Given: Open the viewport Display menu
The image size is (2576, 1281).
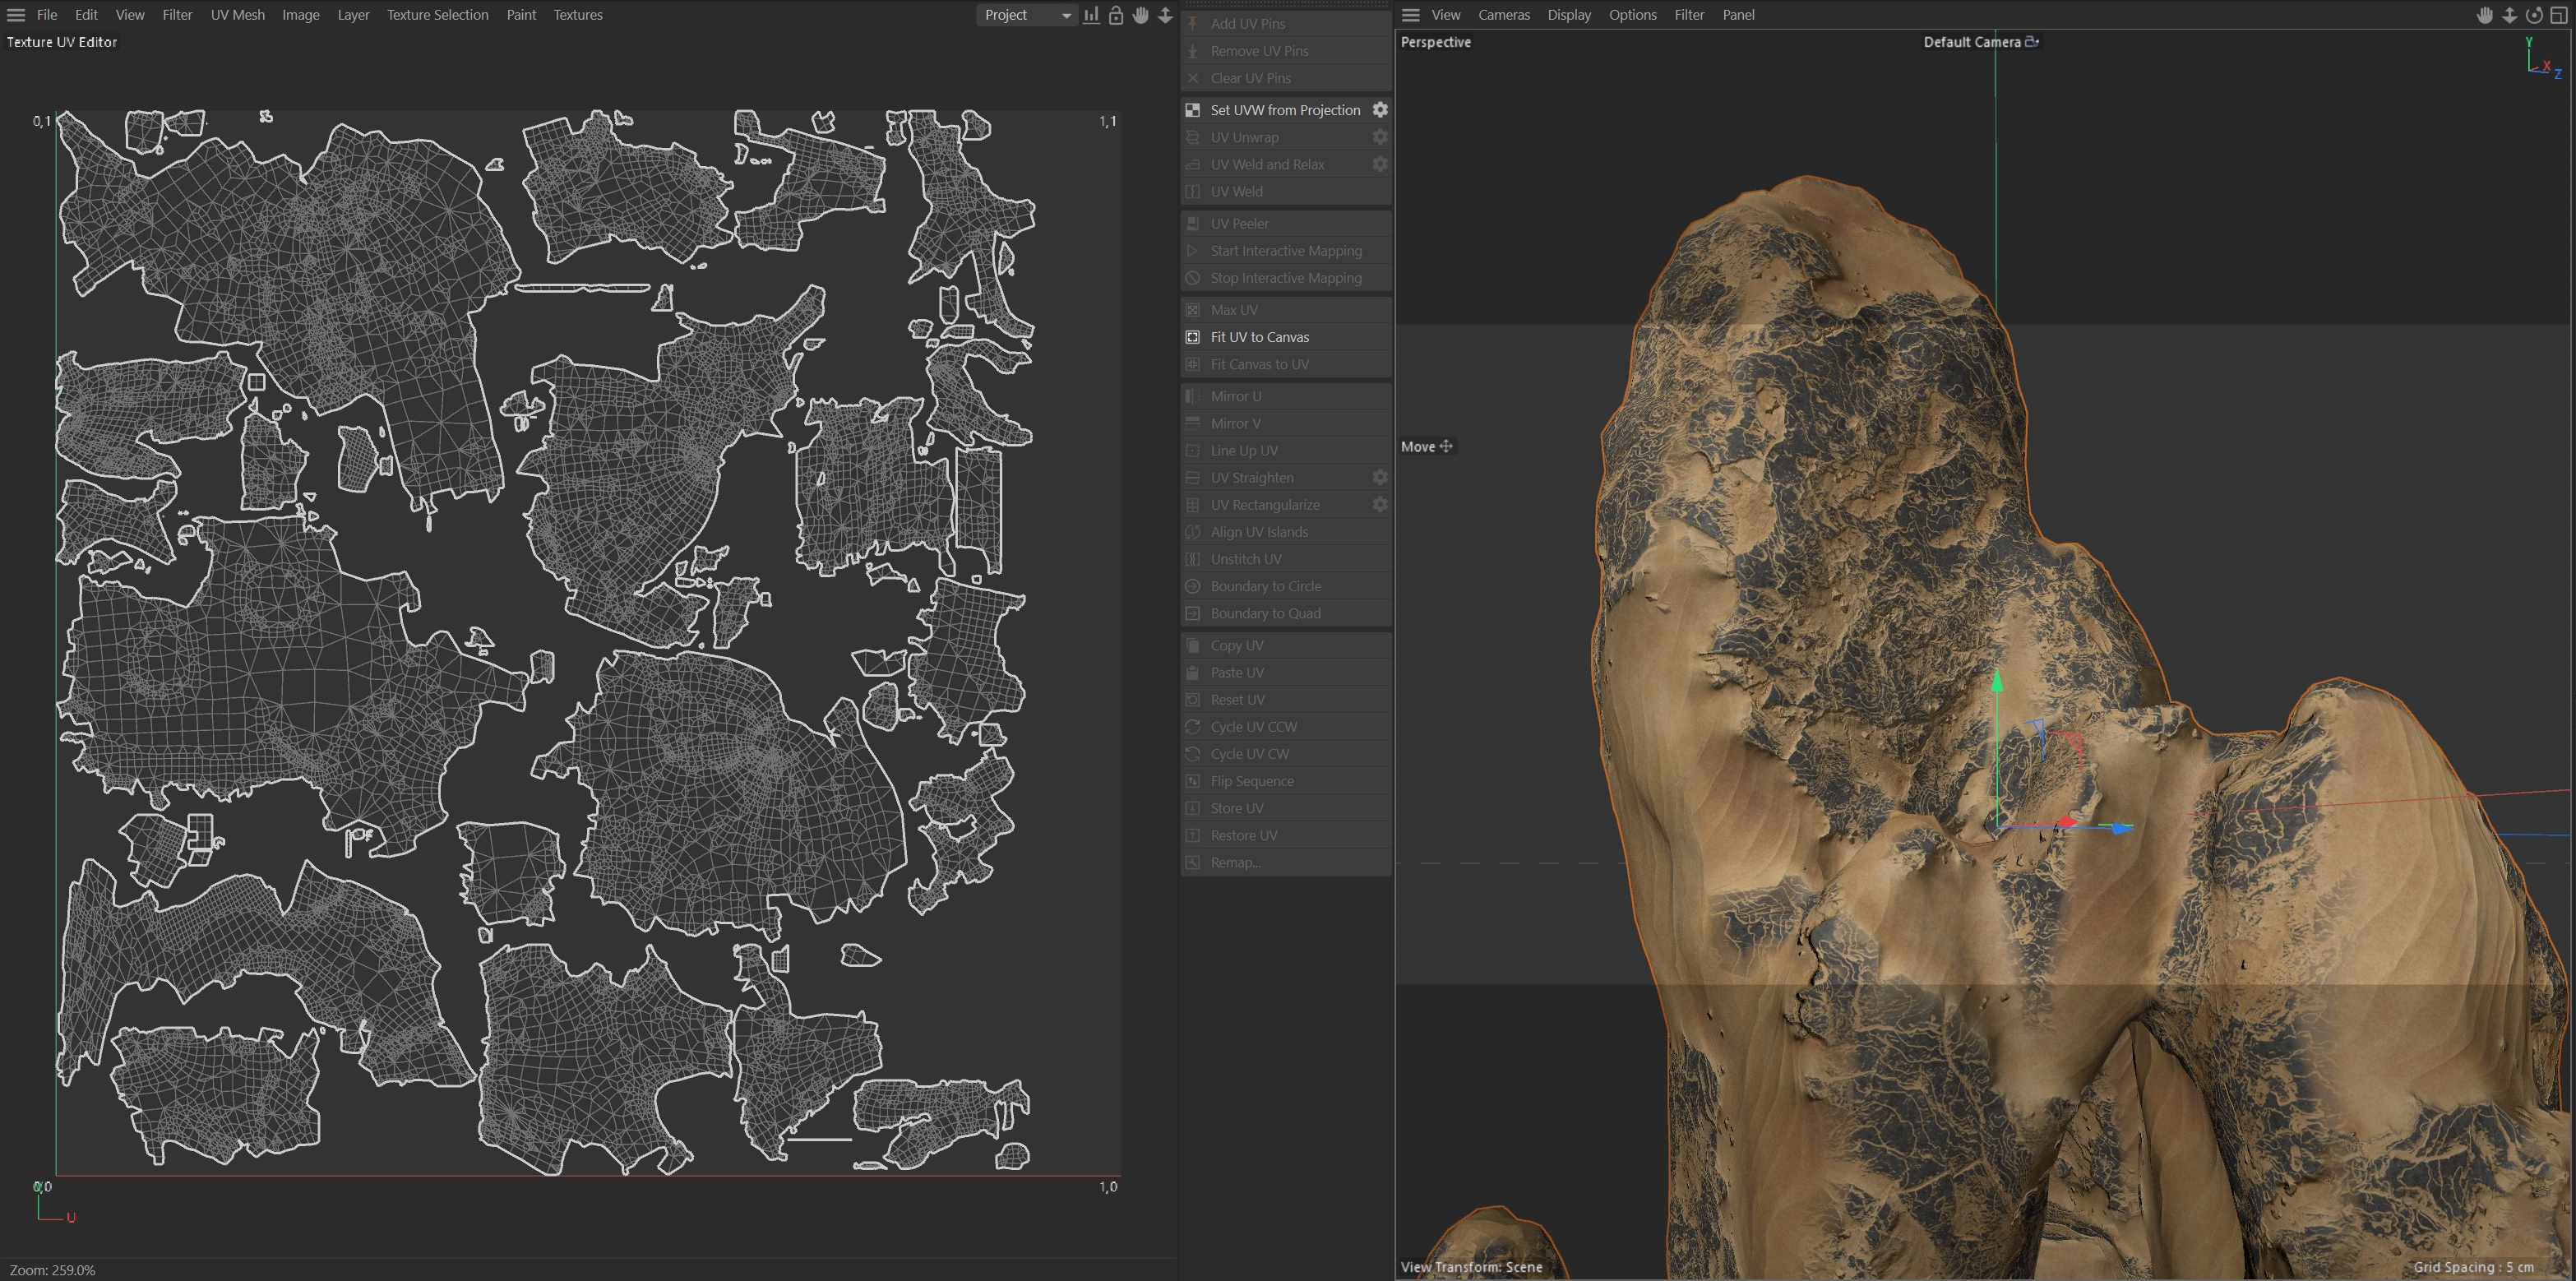Looking at the screenshot, I should 1569,15.
